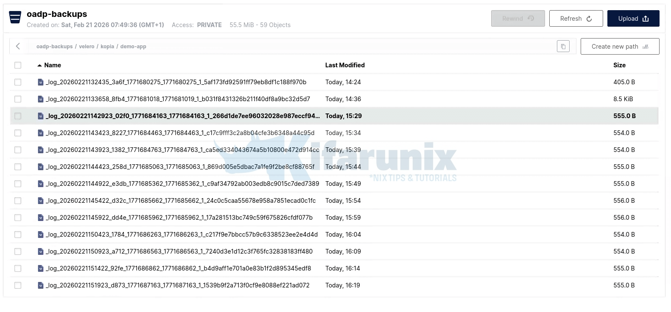Click the Refresh button
This screenshot has height=312, width=671.
click(x=576, y=19)
